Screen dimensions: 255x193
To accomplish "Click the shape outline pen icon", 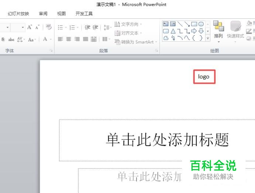I will coord(249,31).
